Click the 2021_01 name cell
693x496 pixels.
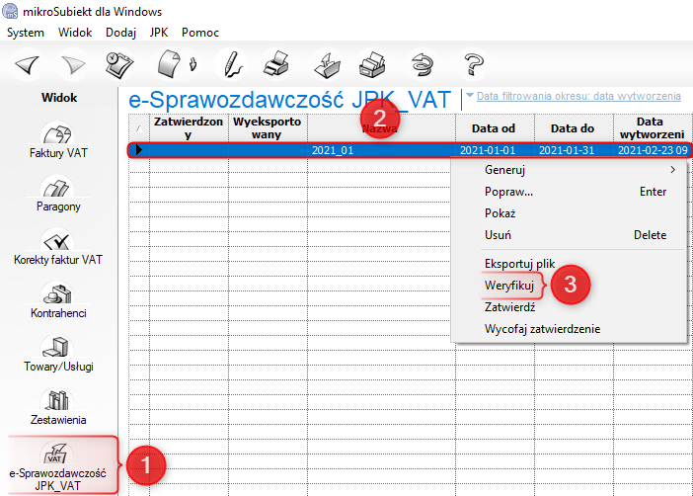[381, 150]
